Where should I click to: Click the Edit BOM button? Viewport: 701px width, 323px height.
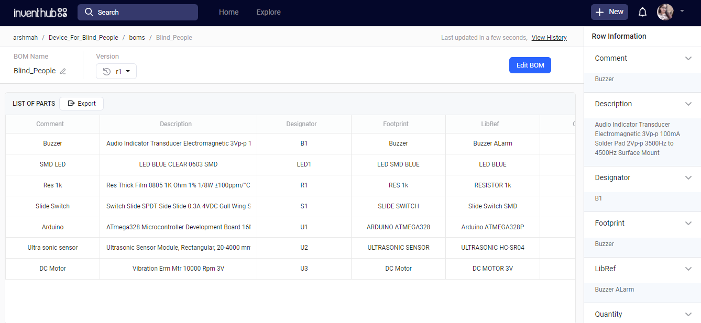click(x=530, y=65)
